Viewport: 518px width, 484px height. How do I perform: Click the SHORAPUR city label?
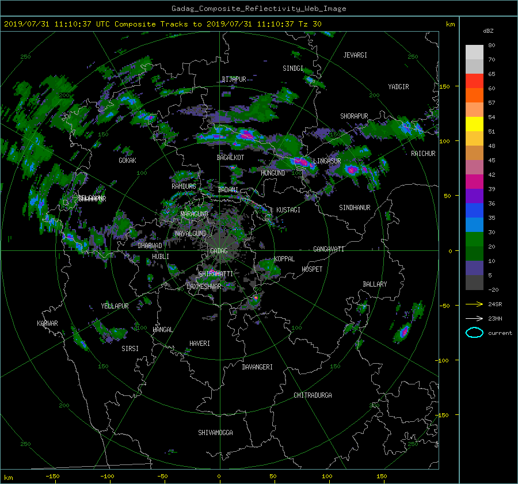(354, 116)
